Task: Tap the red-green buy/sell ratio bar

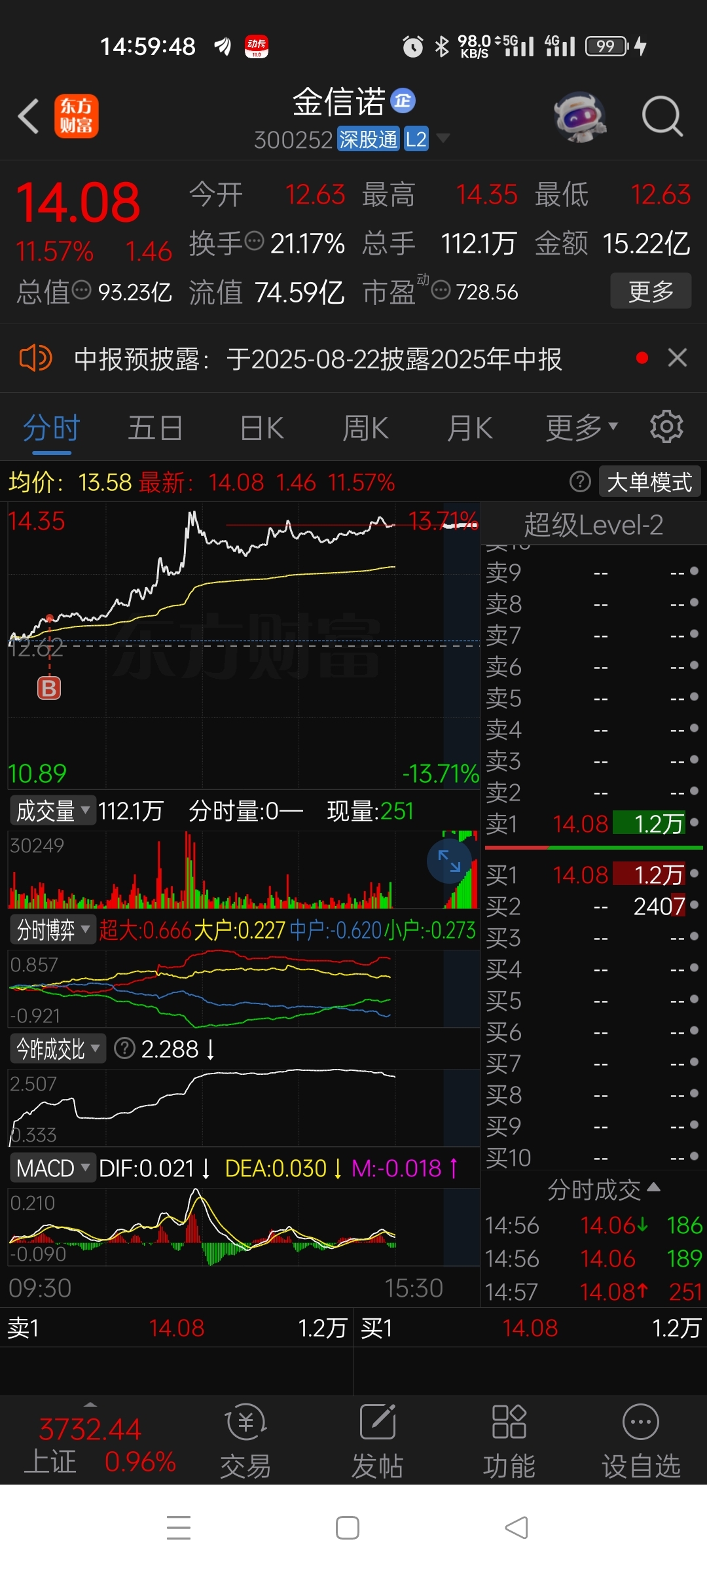Action: [x=593, y=848]
